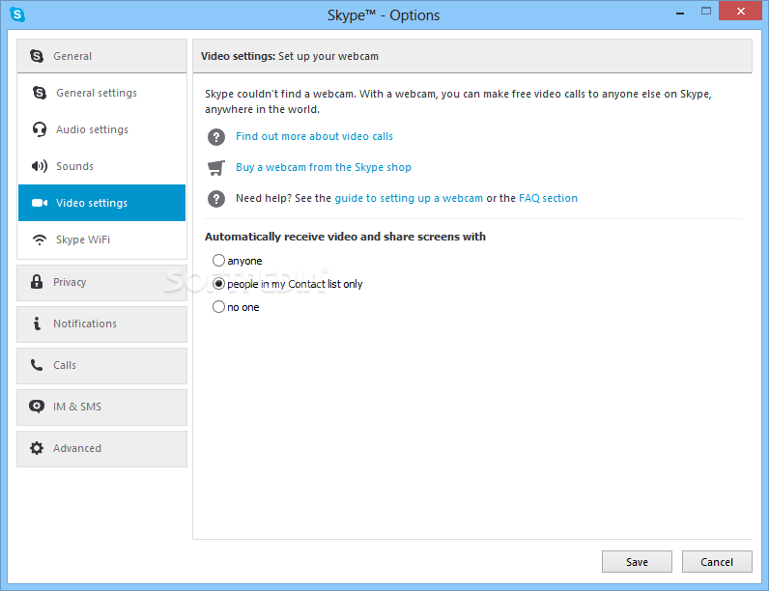Follow 'Buy a webcam from the Skype shop'
The width and height of the screenshot is (769, 591).
[x=324, y=167]
